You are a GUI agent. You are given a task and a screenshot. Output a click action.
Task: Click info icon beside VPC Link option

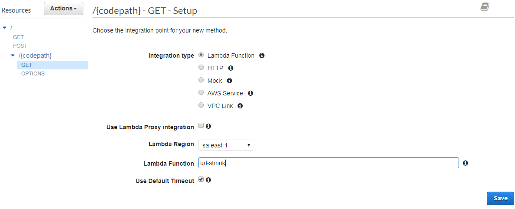[240, 106]
